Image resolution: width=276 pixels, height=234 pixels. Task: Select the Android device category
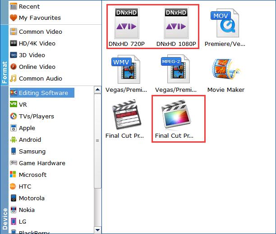pos(26,140)
